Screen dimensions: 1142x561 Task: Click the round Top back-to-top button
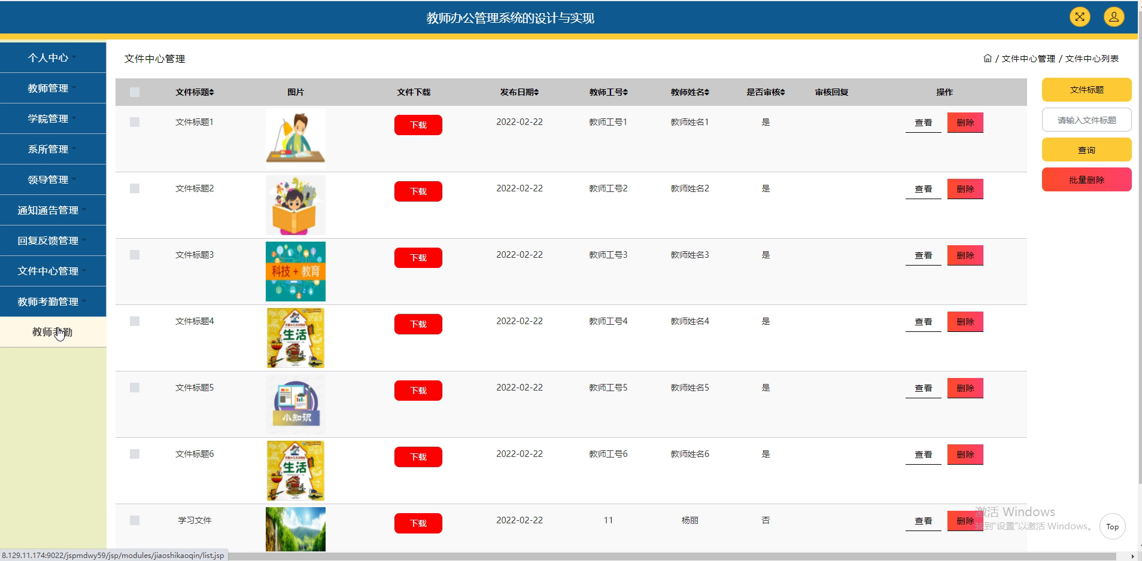click(1112, 527)
